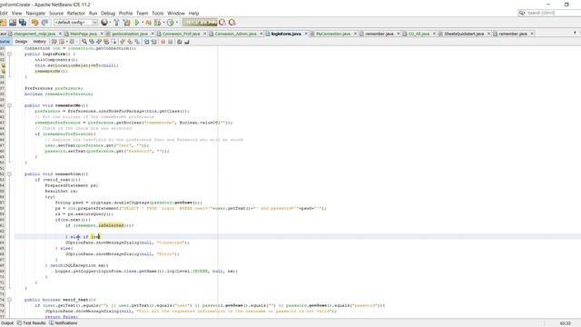
Task: Click the first icon after History button
Action: coord(54,42)
